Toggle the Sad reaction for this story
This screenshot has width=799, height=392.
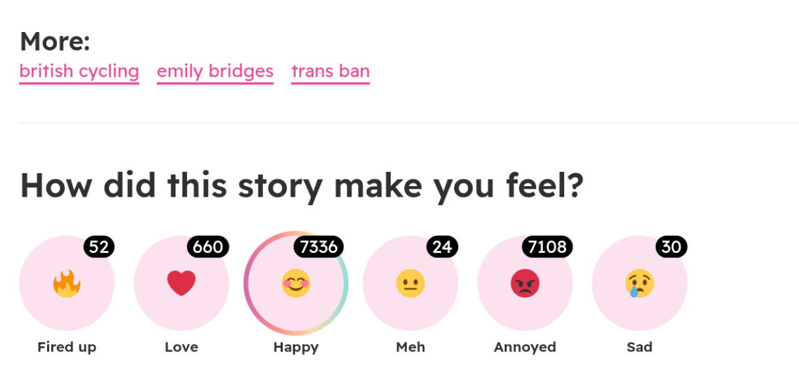click(x=639, y=282)
